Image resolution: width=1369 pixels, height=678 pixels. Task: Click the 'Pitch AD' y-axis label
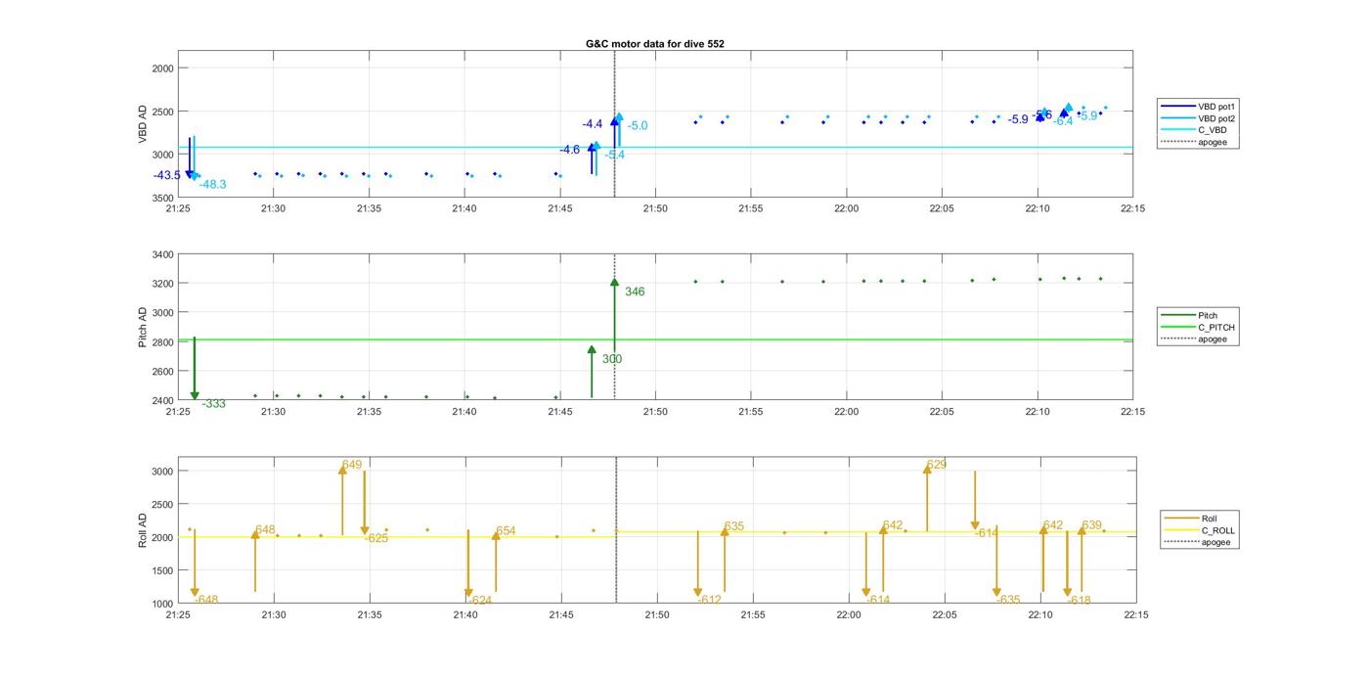pos(143,327)
